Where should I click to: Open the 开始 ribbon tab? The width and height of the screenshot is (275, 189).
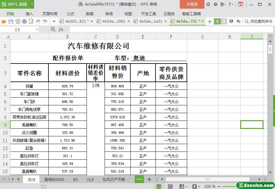pyautogui.click(x=10, y=14)
